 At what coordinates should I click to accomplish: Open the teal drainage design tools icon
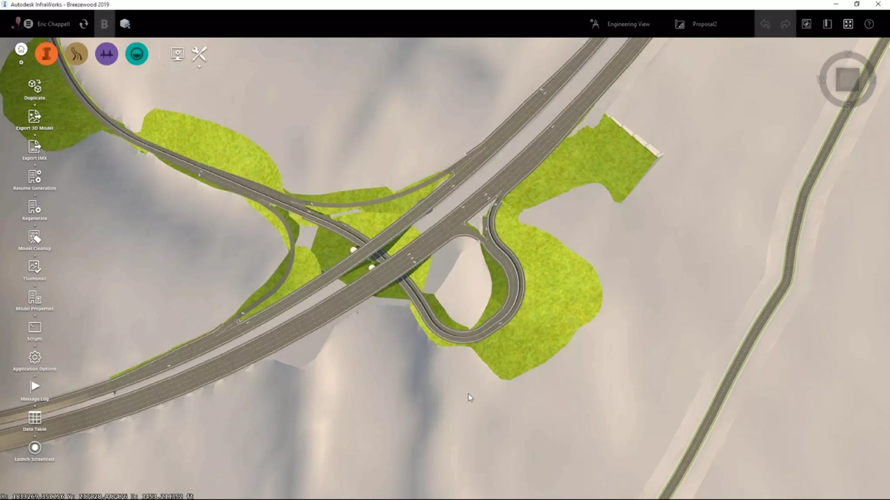[136, 54]
